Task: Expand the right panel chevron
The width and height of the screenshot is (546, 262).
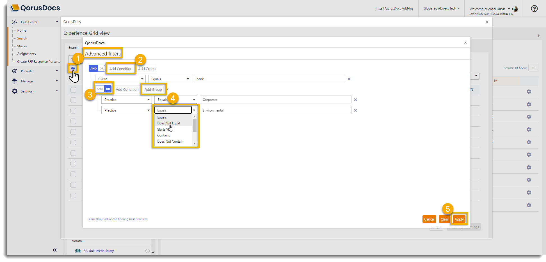Action: [538, 36]
